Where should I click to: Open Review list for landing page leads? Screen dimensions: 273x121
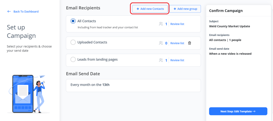click(x=177, y=60)
